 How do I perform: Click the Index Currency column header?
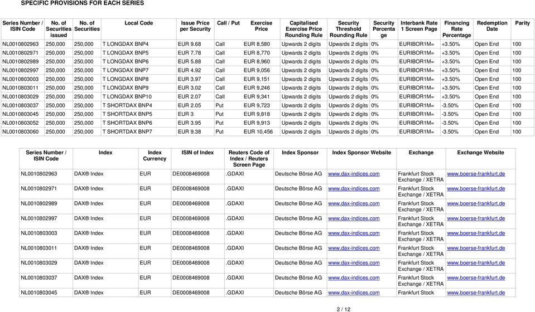pos(155,155)
